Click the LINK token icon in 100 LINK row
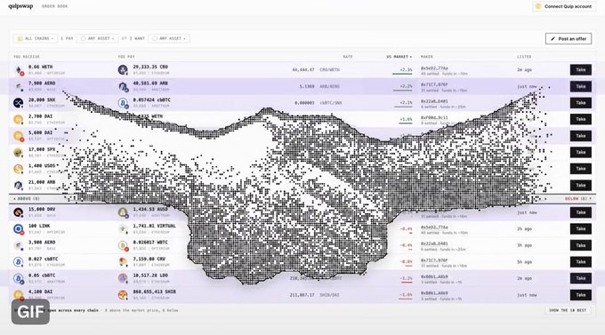The image size is (605, 335). tap(19, 229)
